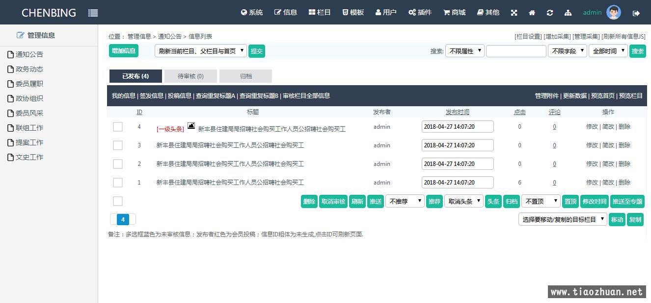Image resolution: width=651 pixels, height=303 pixels.
Task: Click the 增加信息 button
Action: [124, 50]
